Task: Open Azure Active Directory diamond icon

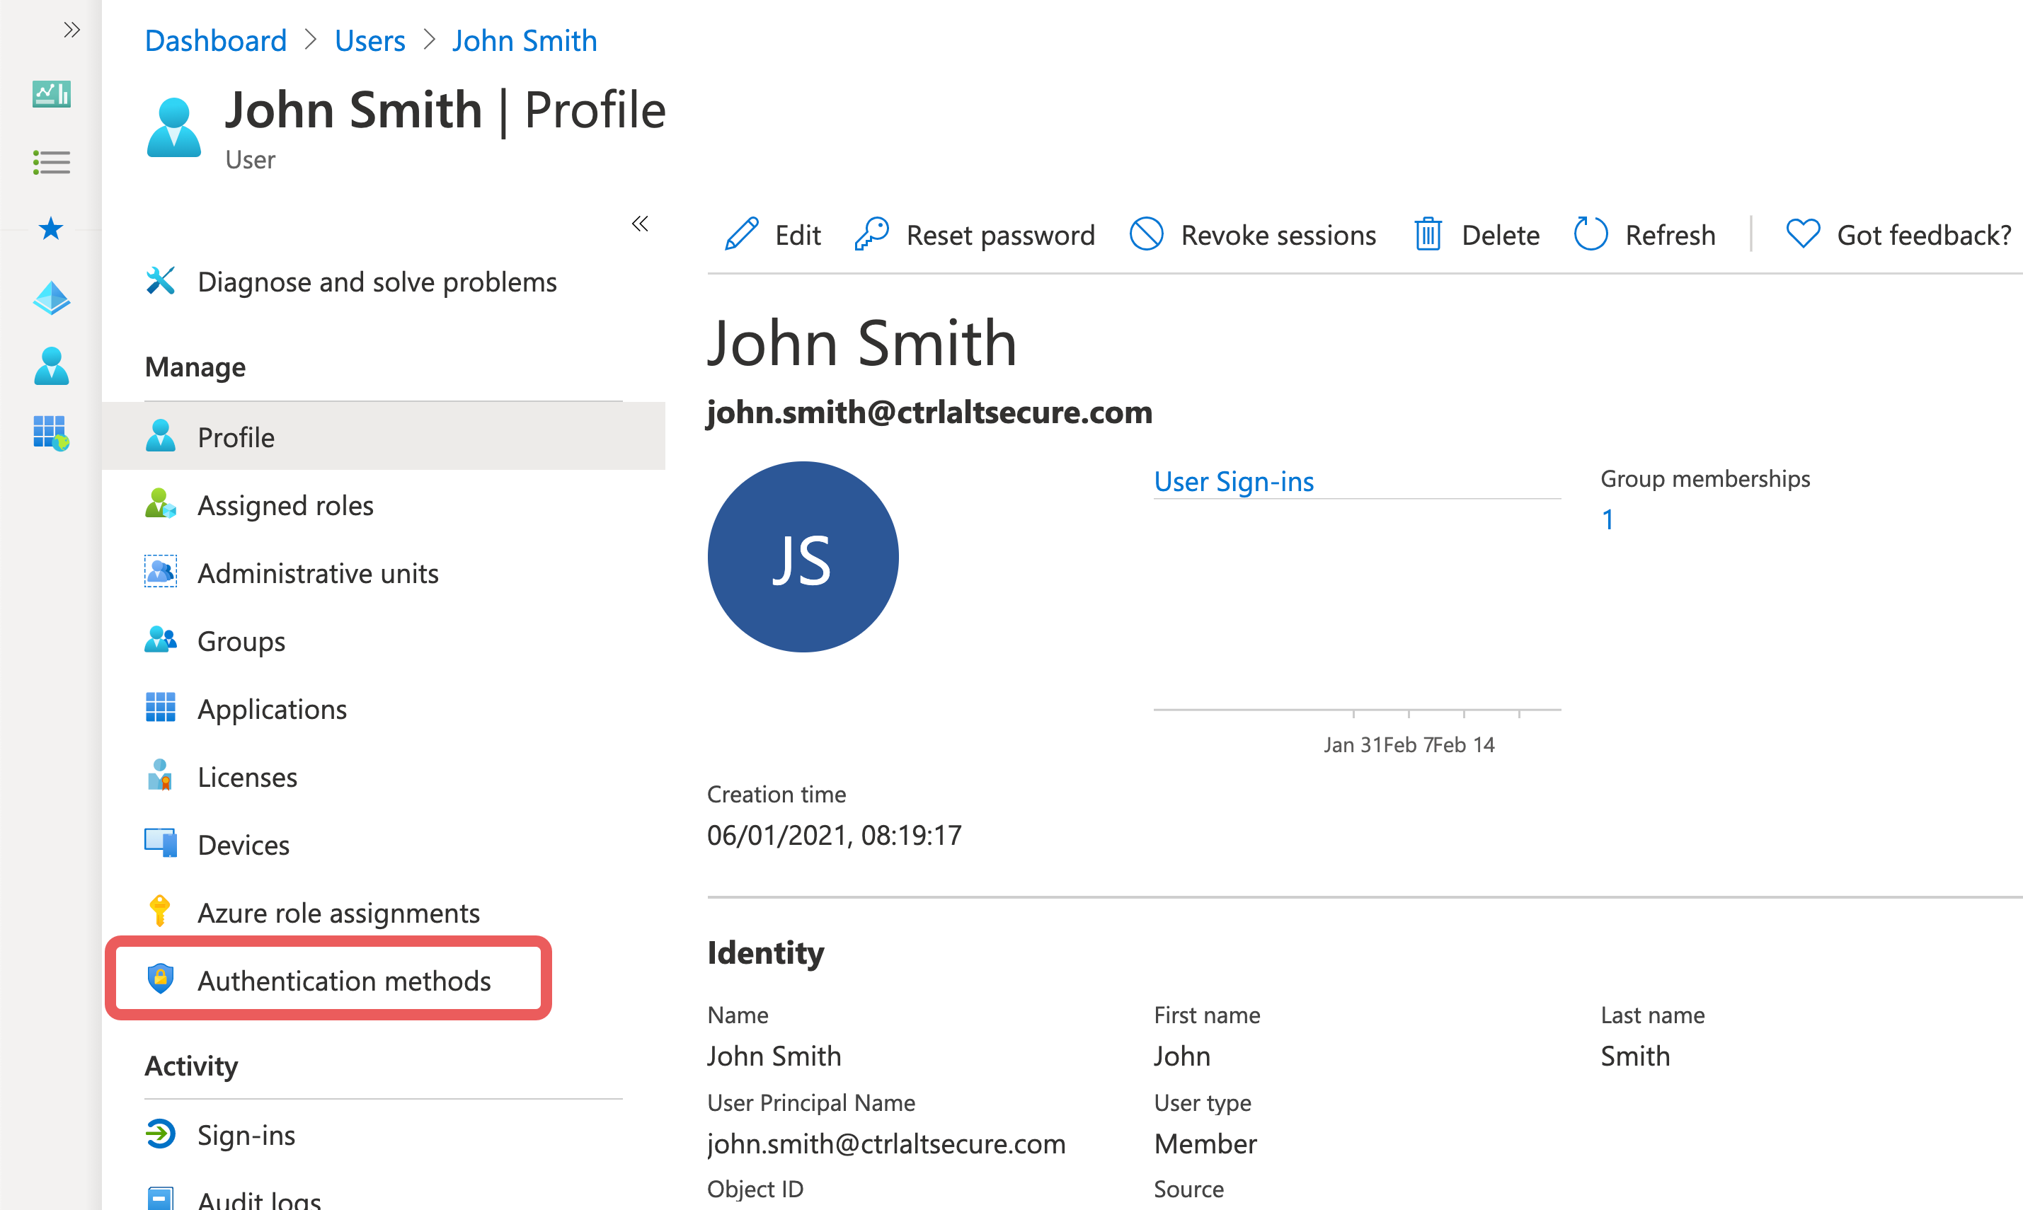Action: pyautogui.click(x=52, y=298)
